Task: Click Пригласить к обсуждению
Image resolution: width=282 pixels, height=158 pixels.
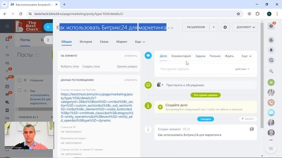Action: click(185, 85)
